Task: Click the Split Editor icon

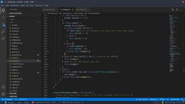Action: [177, 10]
